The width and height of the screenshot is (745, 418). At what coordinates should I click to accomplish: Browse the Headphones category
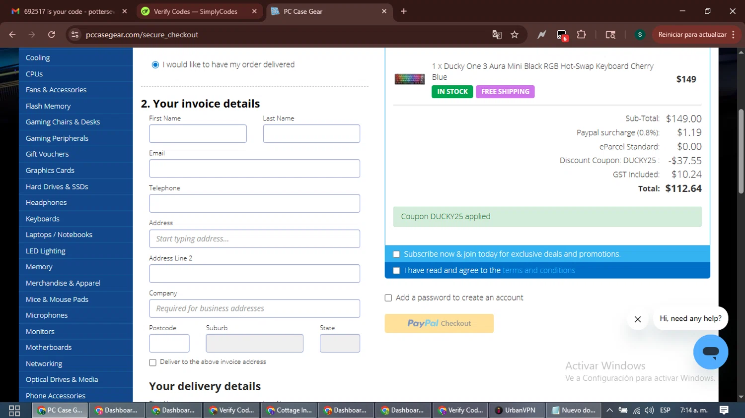pos(46,202)
